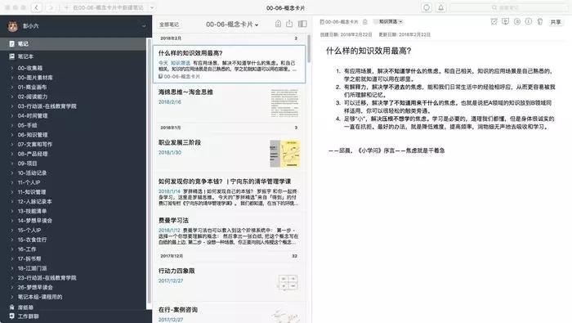The image size is (572, 323).
Task: Click the user avatar picture
Action: 13,26
